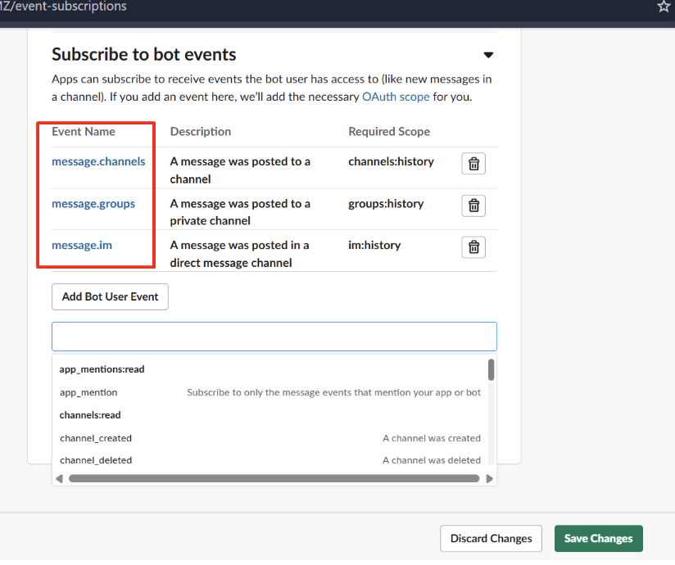This screenshot has width=675, height=565.
Task: Collapse the Subscribe to bot events section
Action: 488,55
